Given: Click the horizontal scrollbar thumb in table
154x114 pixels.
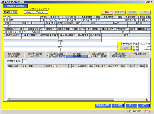Looking at the screenshot, I should [x=62, y=99].
